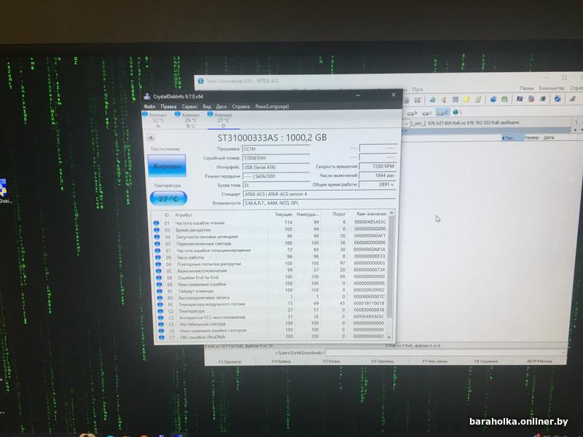Open the Справка menu in CrystalDiskInfo
The image size is (583, 437).
(241, 106)
